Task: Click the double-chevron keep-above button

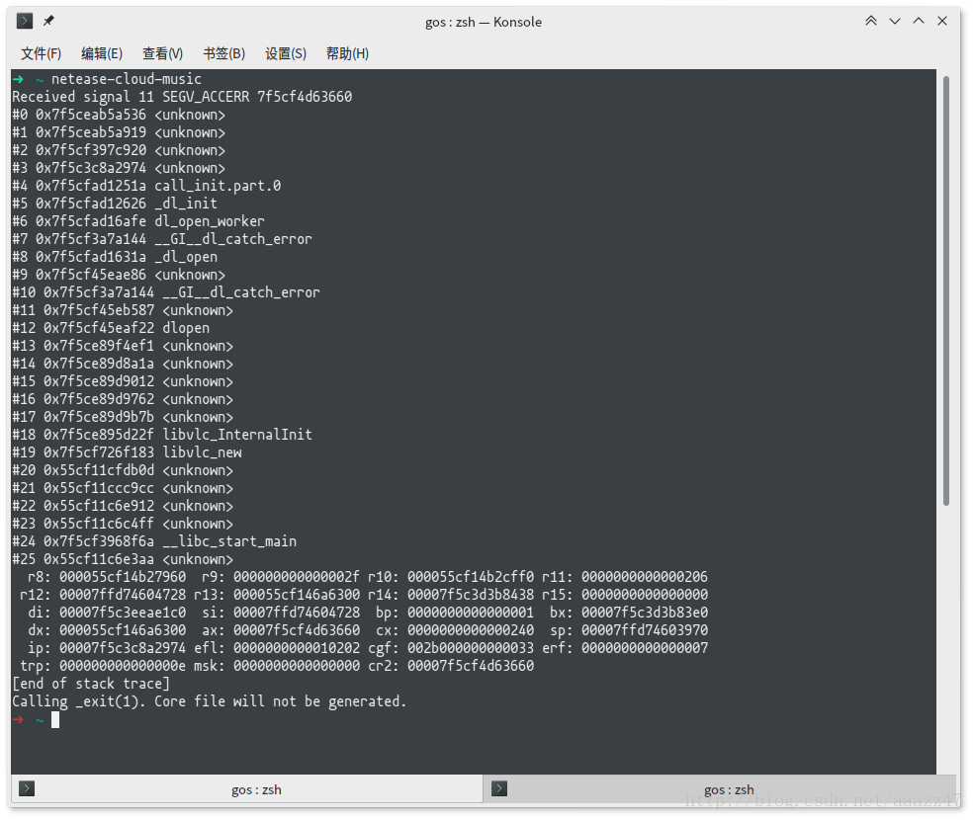Action: [x=871, y=21]
